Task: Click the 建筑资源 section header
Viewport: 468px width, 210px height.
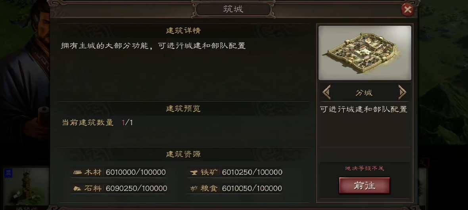Action: pos(183,154)
